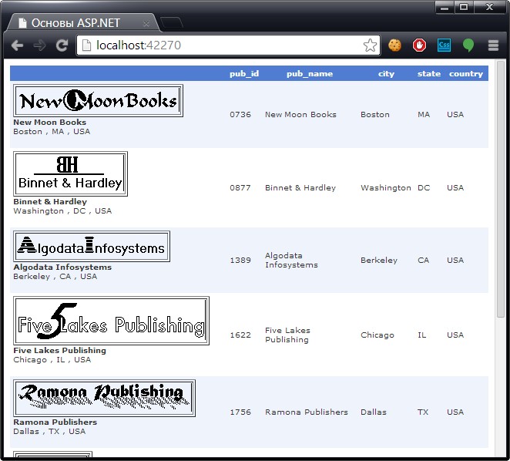Image resolution: width=510 pixels, height=461 pixels.
Task: Click state cell MA
Action: [x=424, y=115]
